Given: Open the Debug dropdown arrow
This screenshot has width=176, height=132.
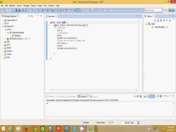Looking at the screenshot, I should click(x=45, y=10).
